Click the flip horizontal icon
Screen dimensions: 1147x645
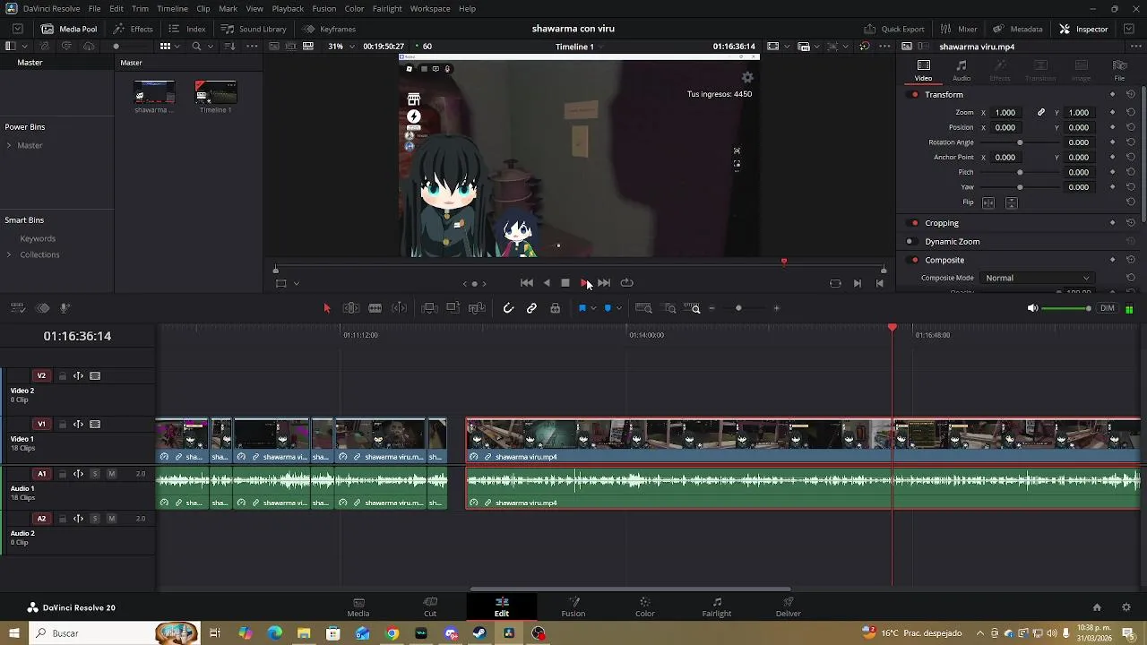pos(988,203)
